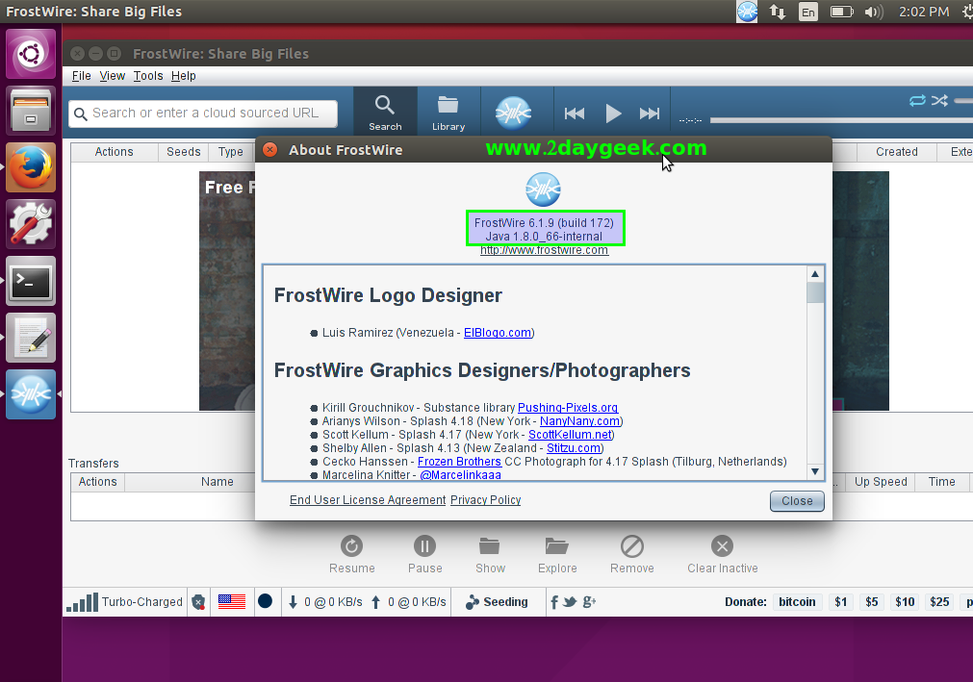Click the Turbo-Charged connection status
Viewport: 973px width, 682px height.
pyautogui.click(x=124, y=602)
